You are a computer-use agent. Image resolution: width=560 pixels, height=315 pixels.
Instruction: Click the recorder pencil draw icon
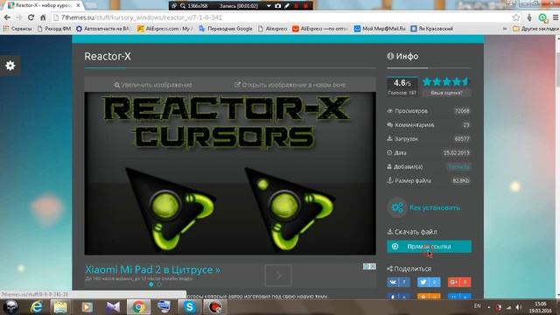tap(287, 6)
